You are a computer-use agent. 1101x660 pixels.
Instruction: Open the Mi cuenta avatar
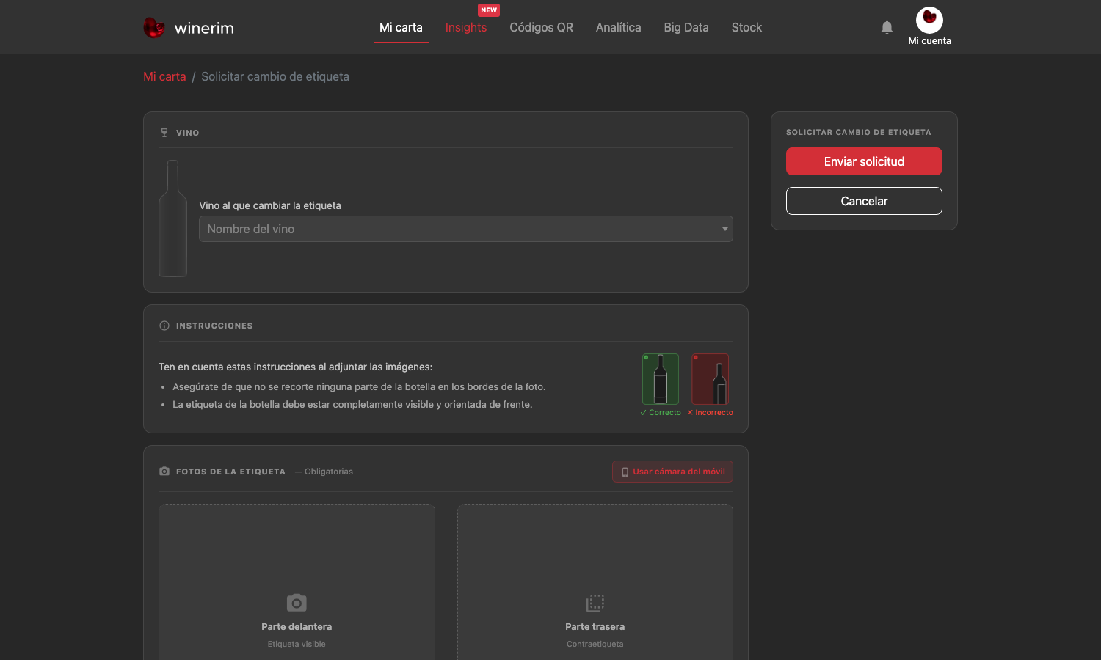pos(929,20)
